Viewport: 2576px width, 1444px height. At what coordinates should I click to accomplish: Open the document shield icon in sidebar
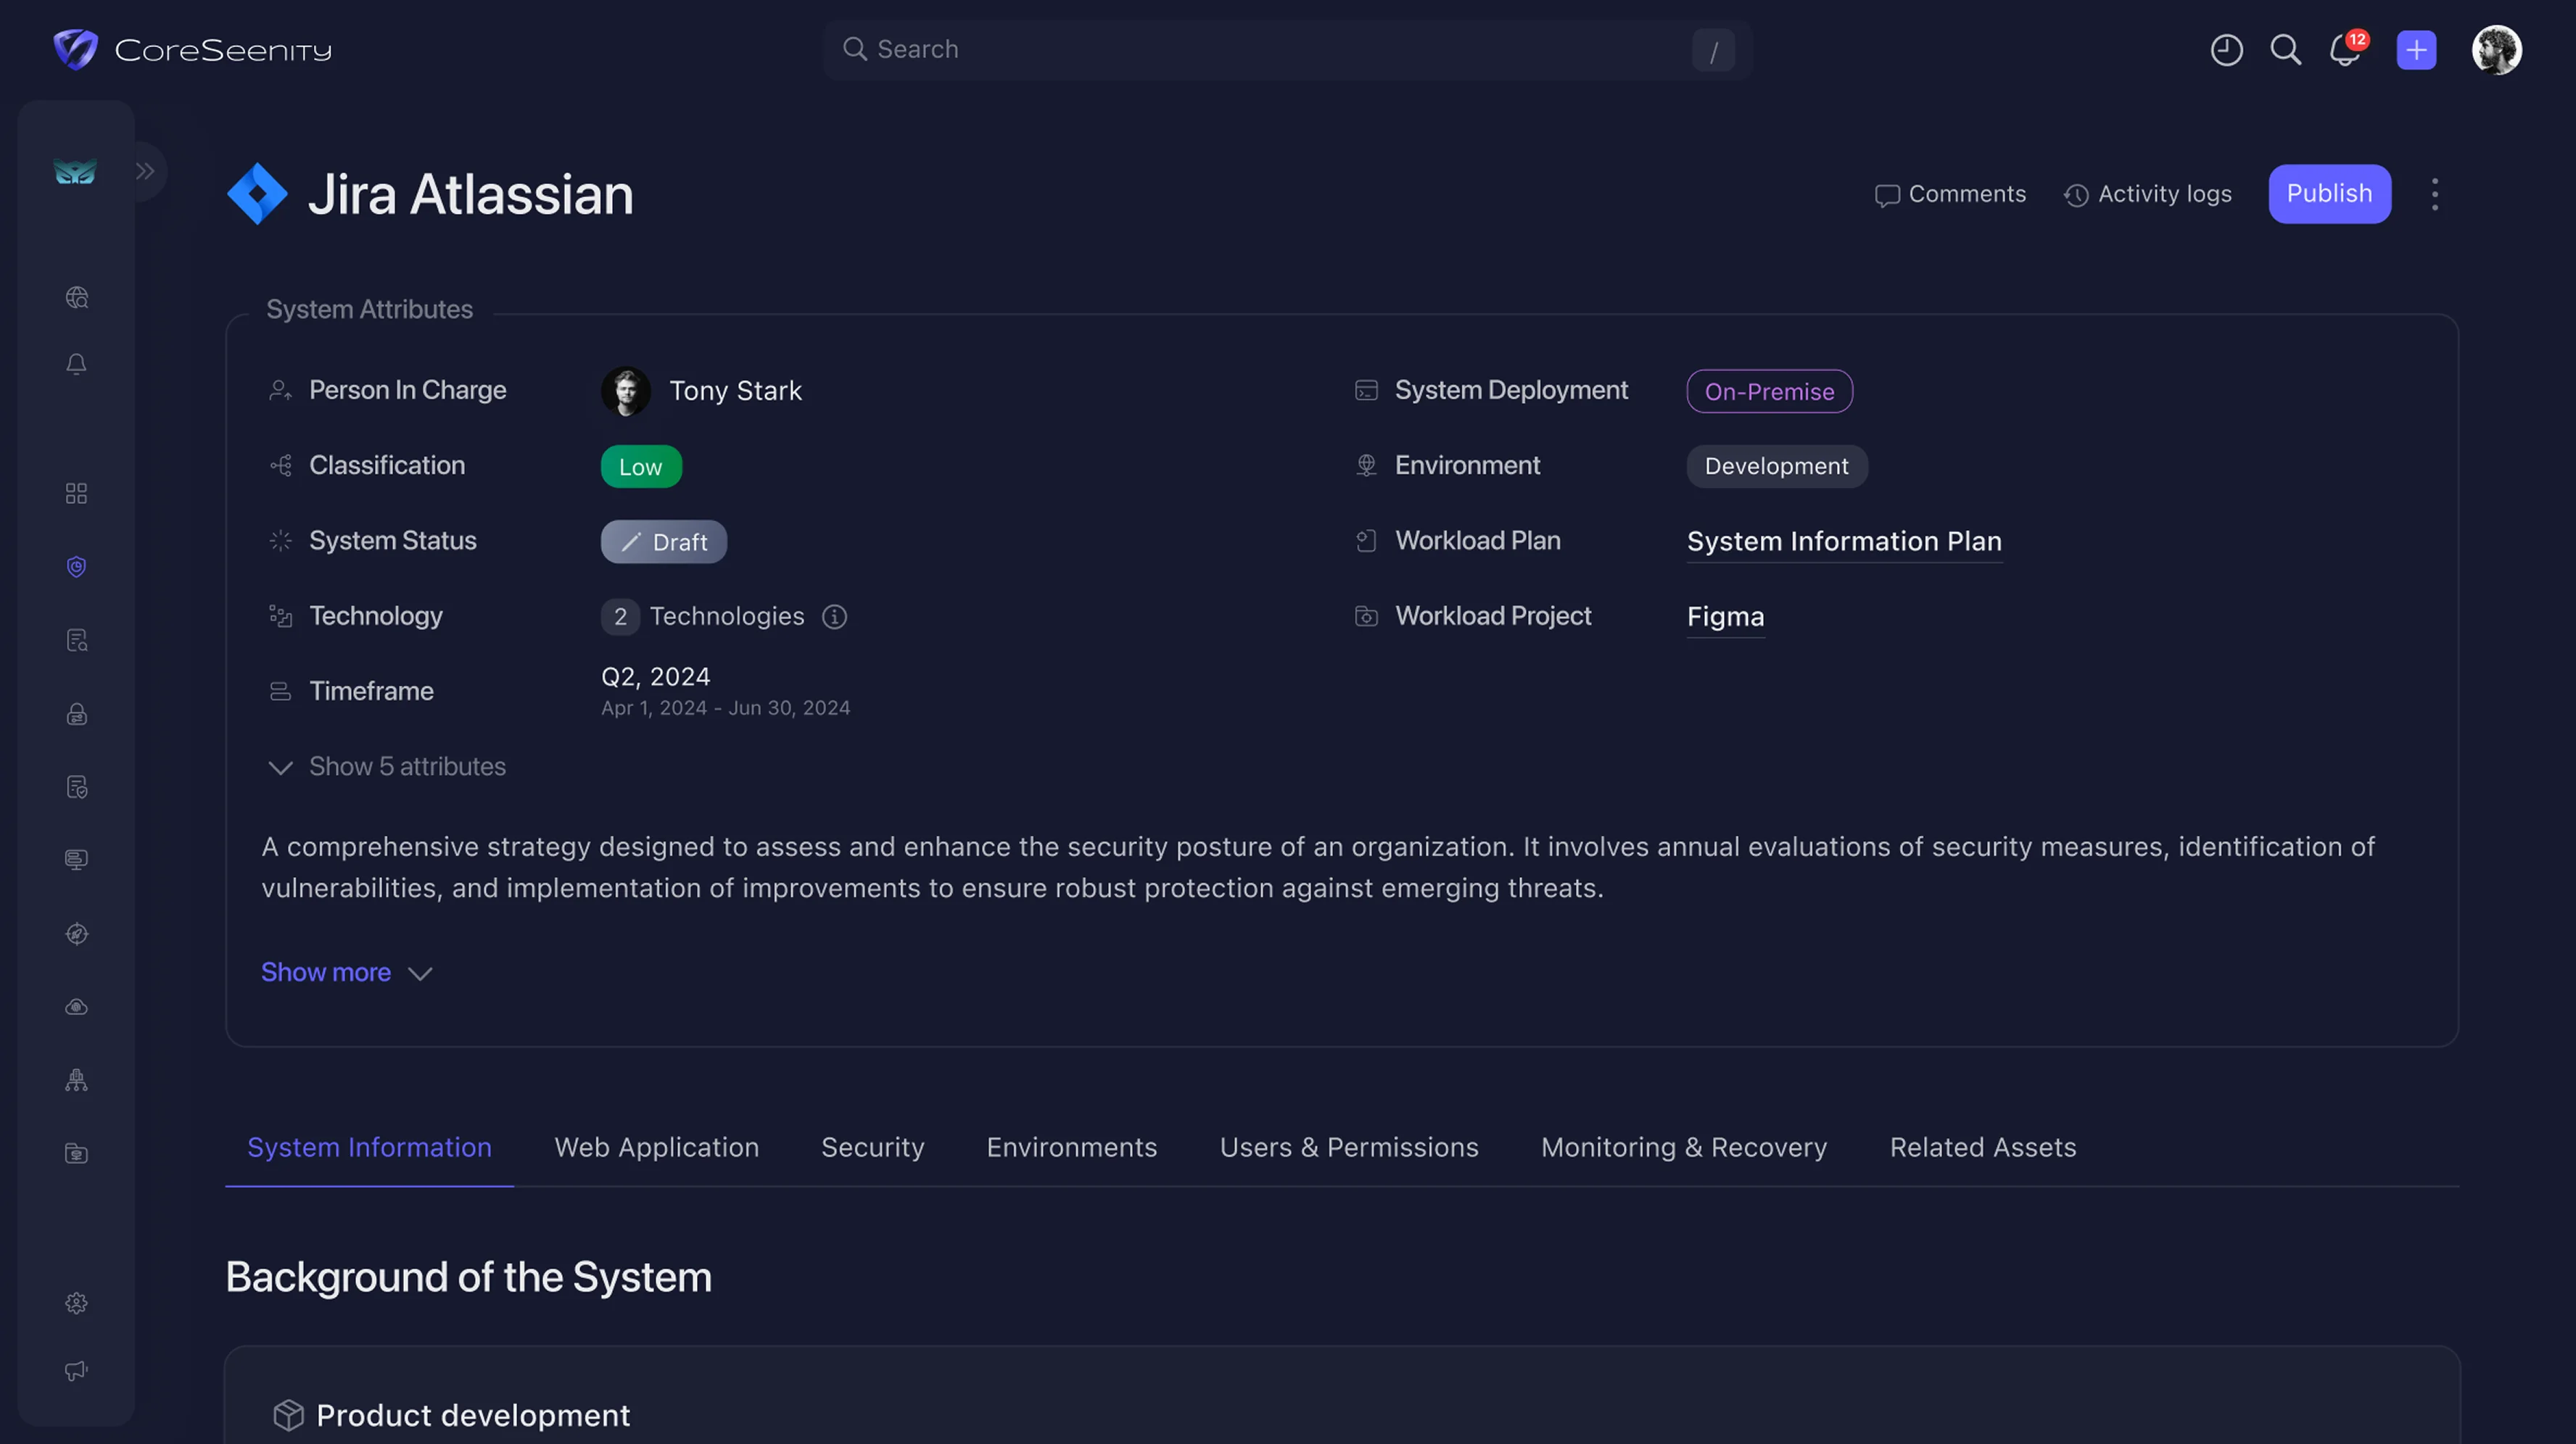click(77, 787)
